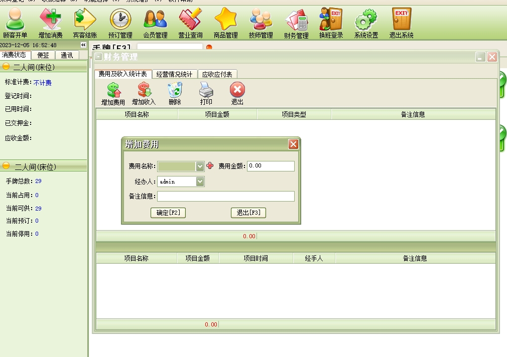The height and width of the screenshot is (357, 507).
Task: Click the 备注信息 input field
Action: [x=225, y=197]
